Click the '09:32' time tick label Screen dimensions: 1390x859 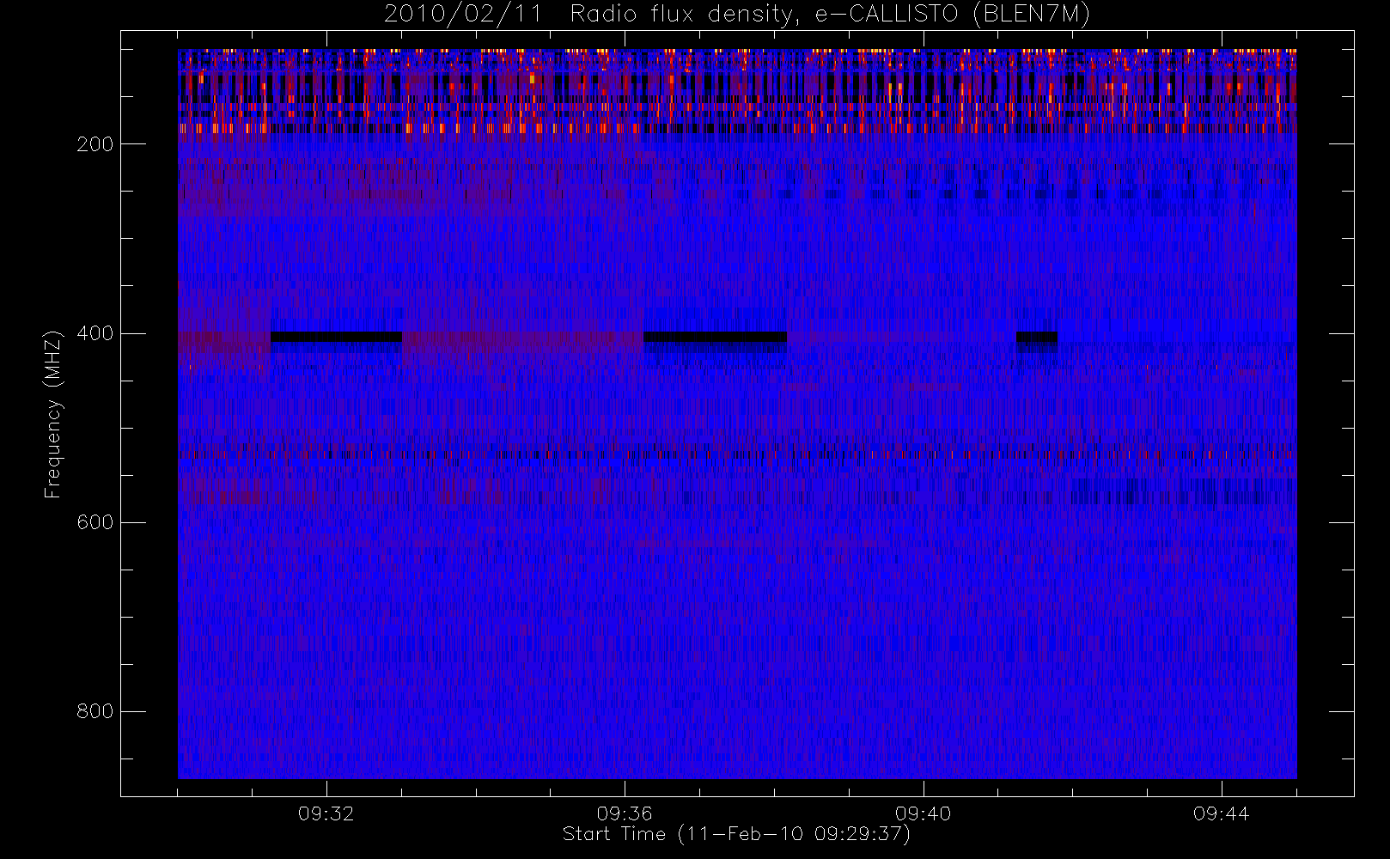(326, 813)
